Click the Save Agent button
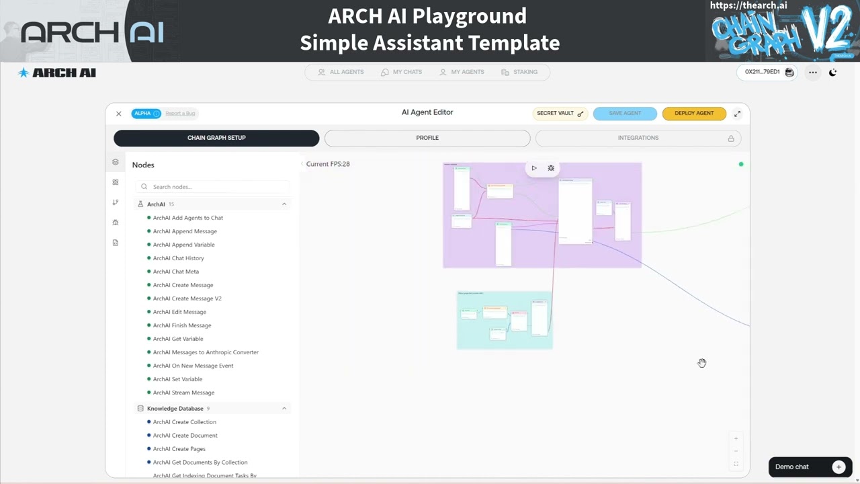860x484 pixels. coord(625,114)
